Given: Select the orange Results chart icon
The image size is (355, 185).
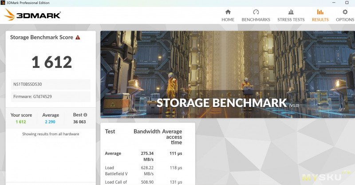Looking at the screenshot, I should [320, 12].
